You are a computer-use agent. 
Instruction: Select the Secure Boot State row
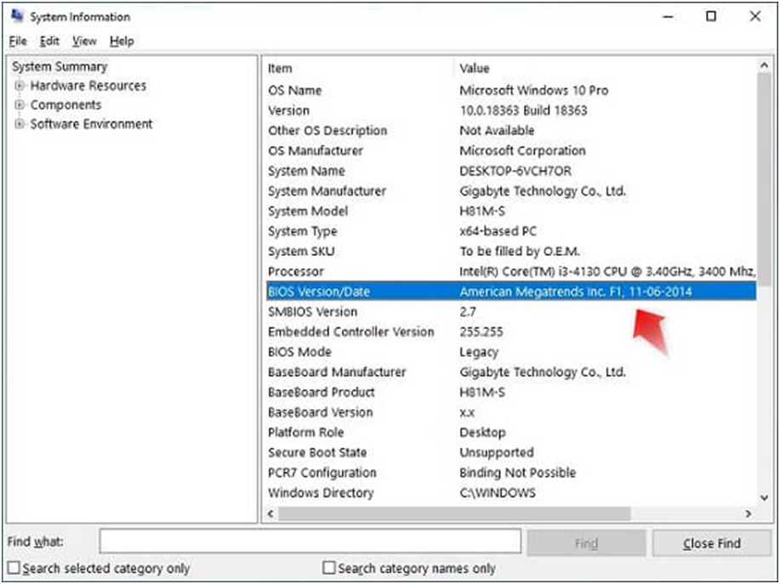(x=511, y=452)
